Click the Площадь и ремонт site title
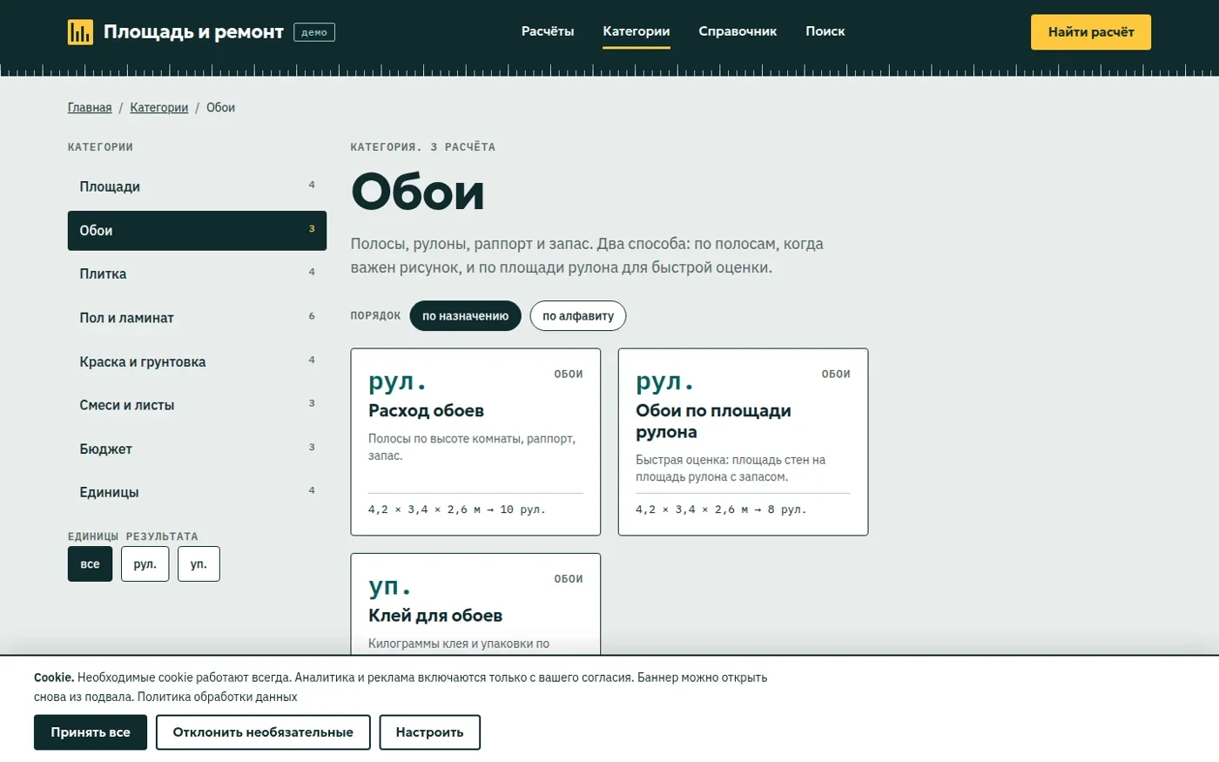Image resolution: width=1219 pixels, height=762 pixels. (193, 32)
